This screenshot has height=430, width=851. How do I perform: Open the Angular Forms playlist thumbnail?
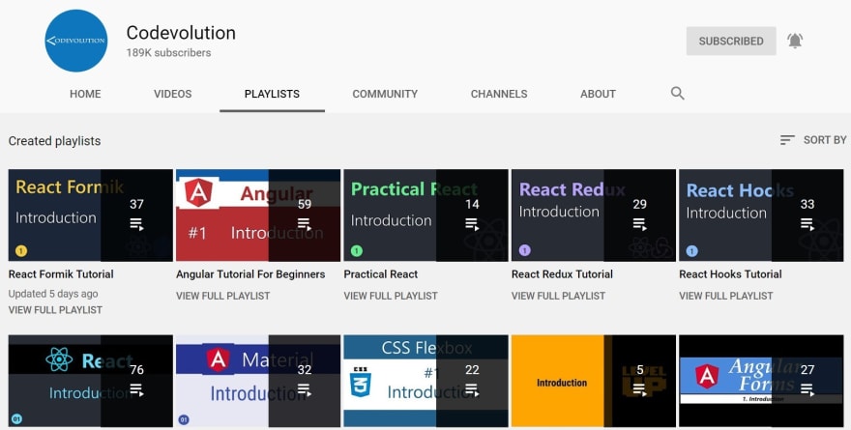(x=761, y=381)
